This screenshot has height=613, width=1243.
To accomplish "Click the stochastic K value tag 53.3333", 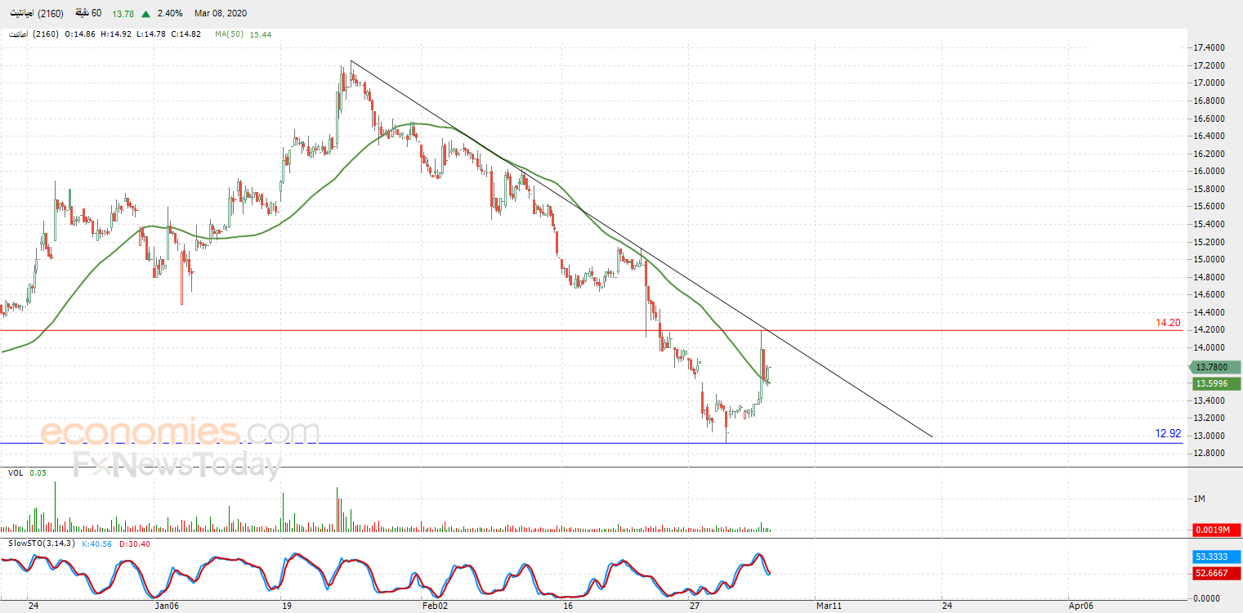I will tap(1216, 556).
